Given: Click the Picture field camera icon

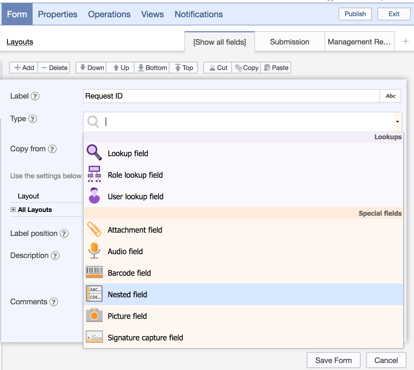Looking at the screenshot, I should (x=94, y=315).
